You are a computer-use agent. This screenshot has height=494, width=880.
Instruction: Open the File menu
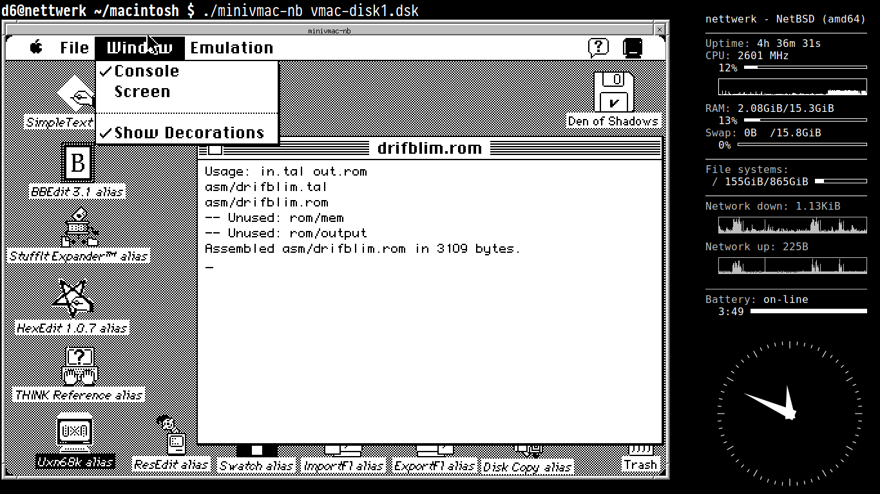tap(74, 48)
